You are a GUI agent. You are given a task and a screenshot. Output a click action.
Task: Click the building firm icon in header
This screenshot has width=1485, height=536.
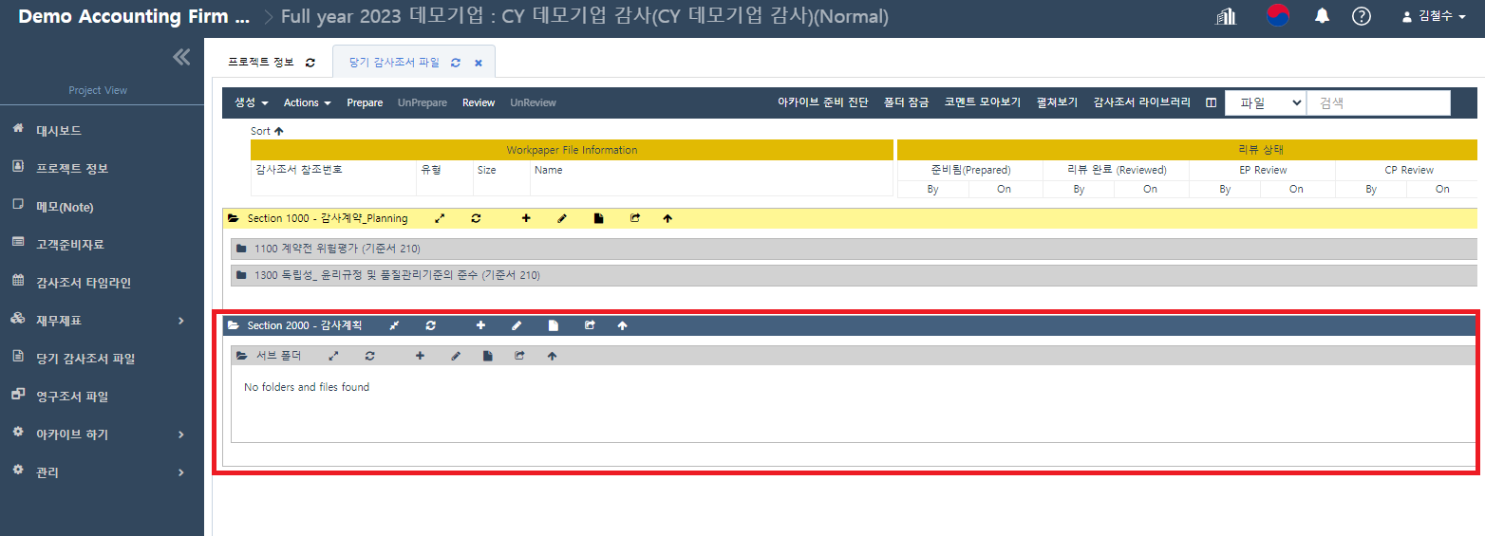1226,16
